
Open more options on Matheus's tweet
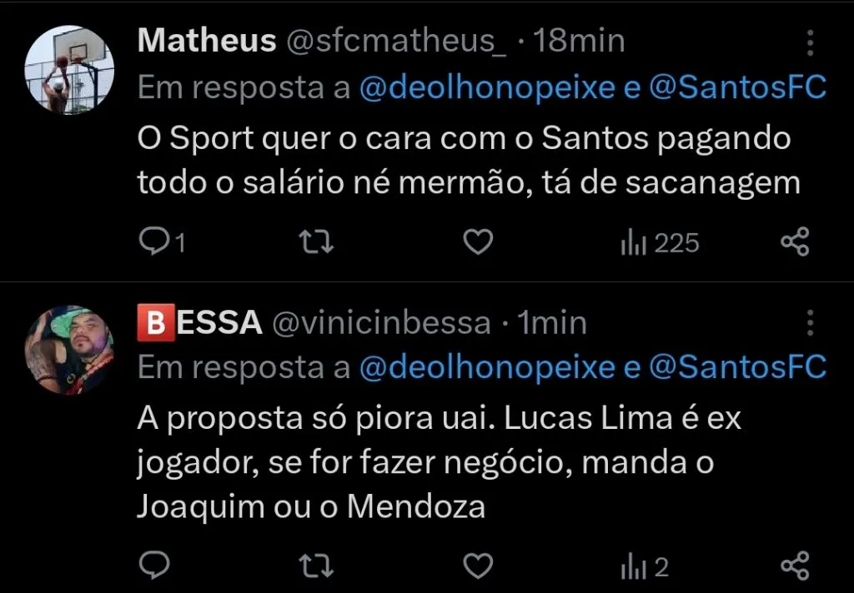point(810,42)
